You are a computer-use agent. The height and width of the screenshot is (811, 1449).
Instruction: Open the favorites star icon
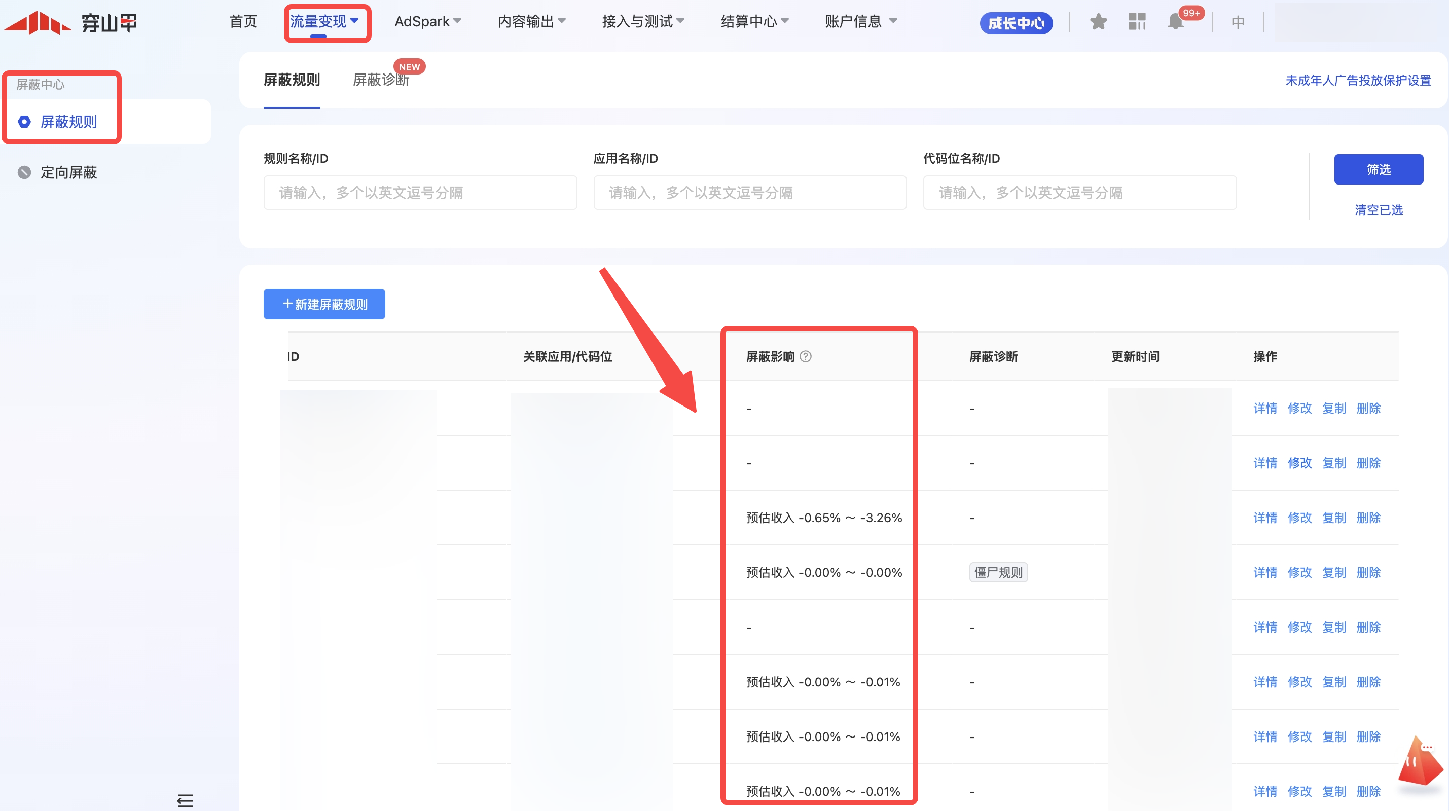tap(1098, 22)
